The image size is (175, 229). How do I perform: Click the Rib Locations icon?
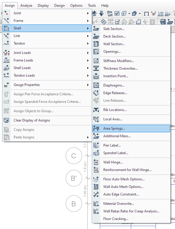click(x=96, y=110)
